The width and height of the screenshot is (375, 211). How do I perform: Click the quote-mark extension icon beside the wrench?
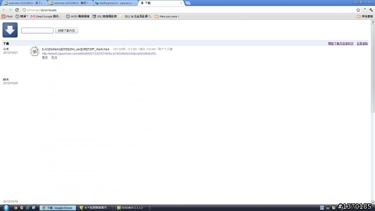tap(364, 10)
